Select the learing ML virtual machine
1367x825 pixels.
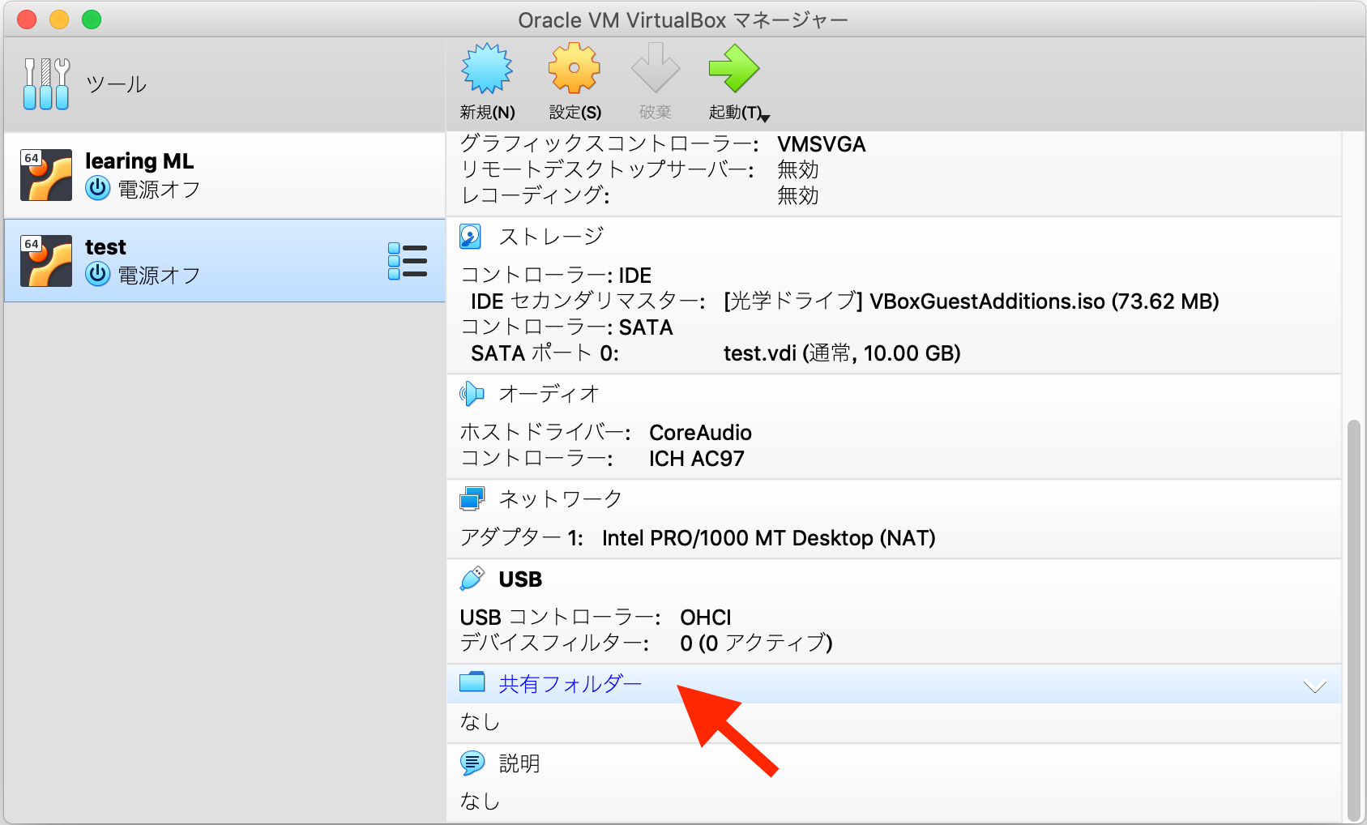(x=224, y=175)
